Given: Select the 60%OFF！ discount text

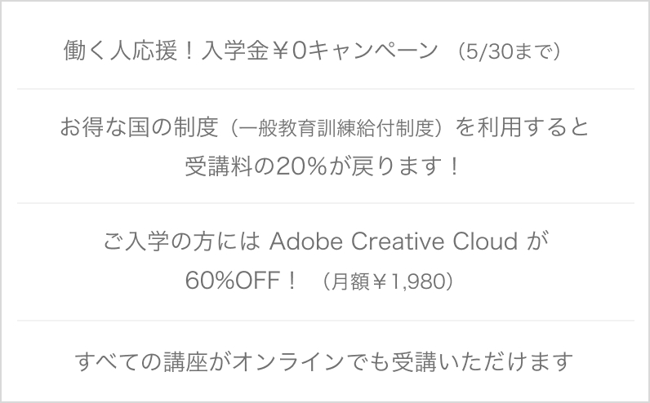Looking at the screenshot, I should point(241,281).
